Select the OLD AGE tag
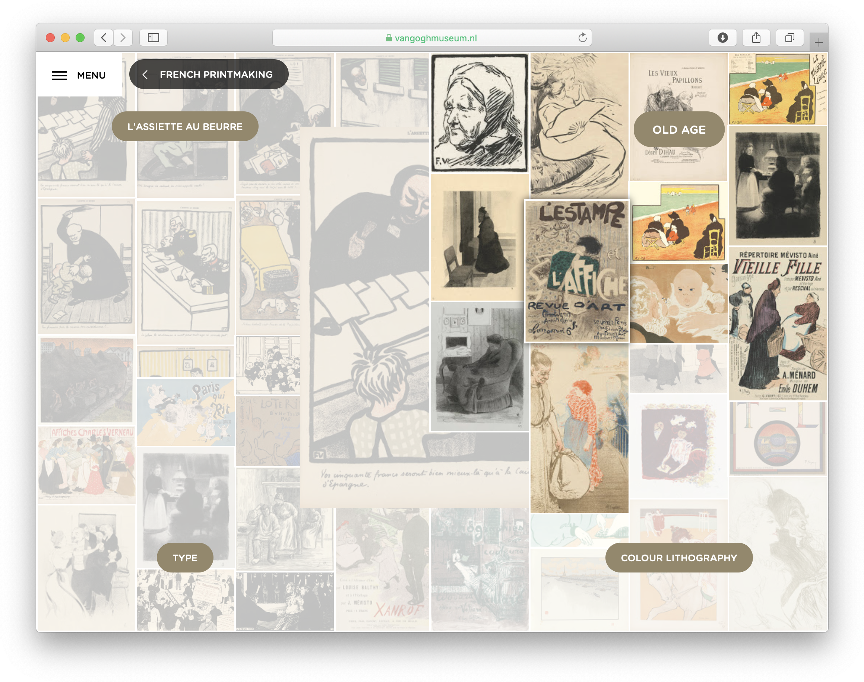 [x=679, y=129]
